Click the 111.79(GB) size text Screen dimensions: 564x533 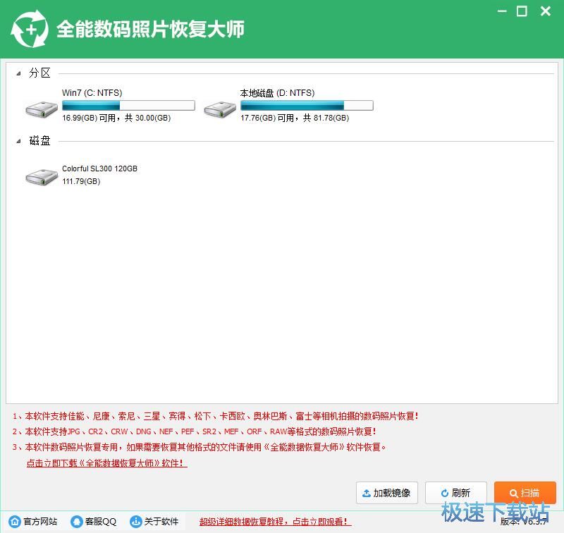click(x=81, y=181)
